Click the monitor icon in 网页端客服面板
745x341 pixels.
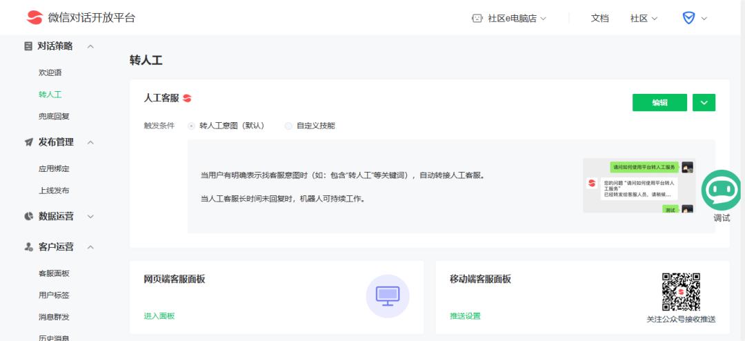tap(388, 296)
